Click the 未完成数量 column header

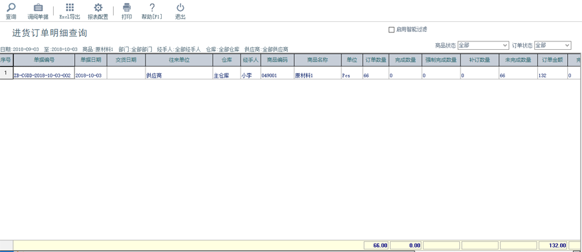coord(518,60)
